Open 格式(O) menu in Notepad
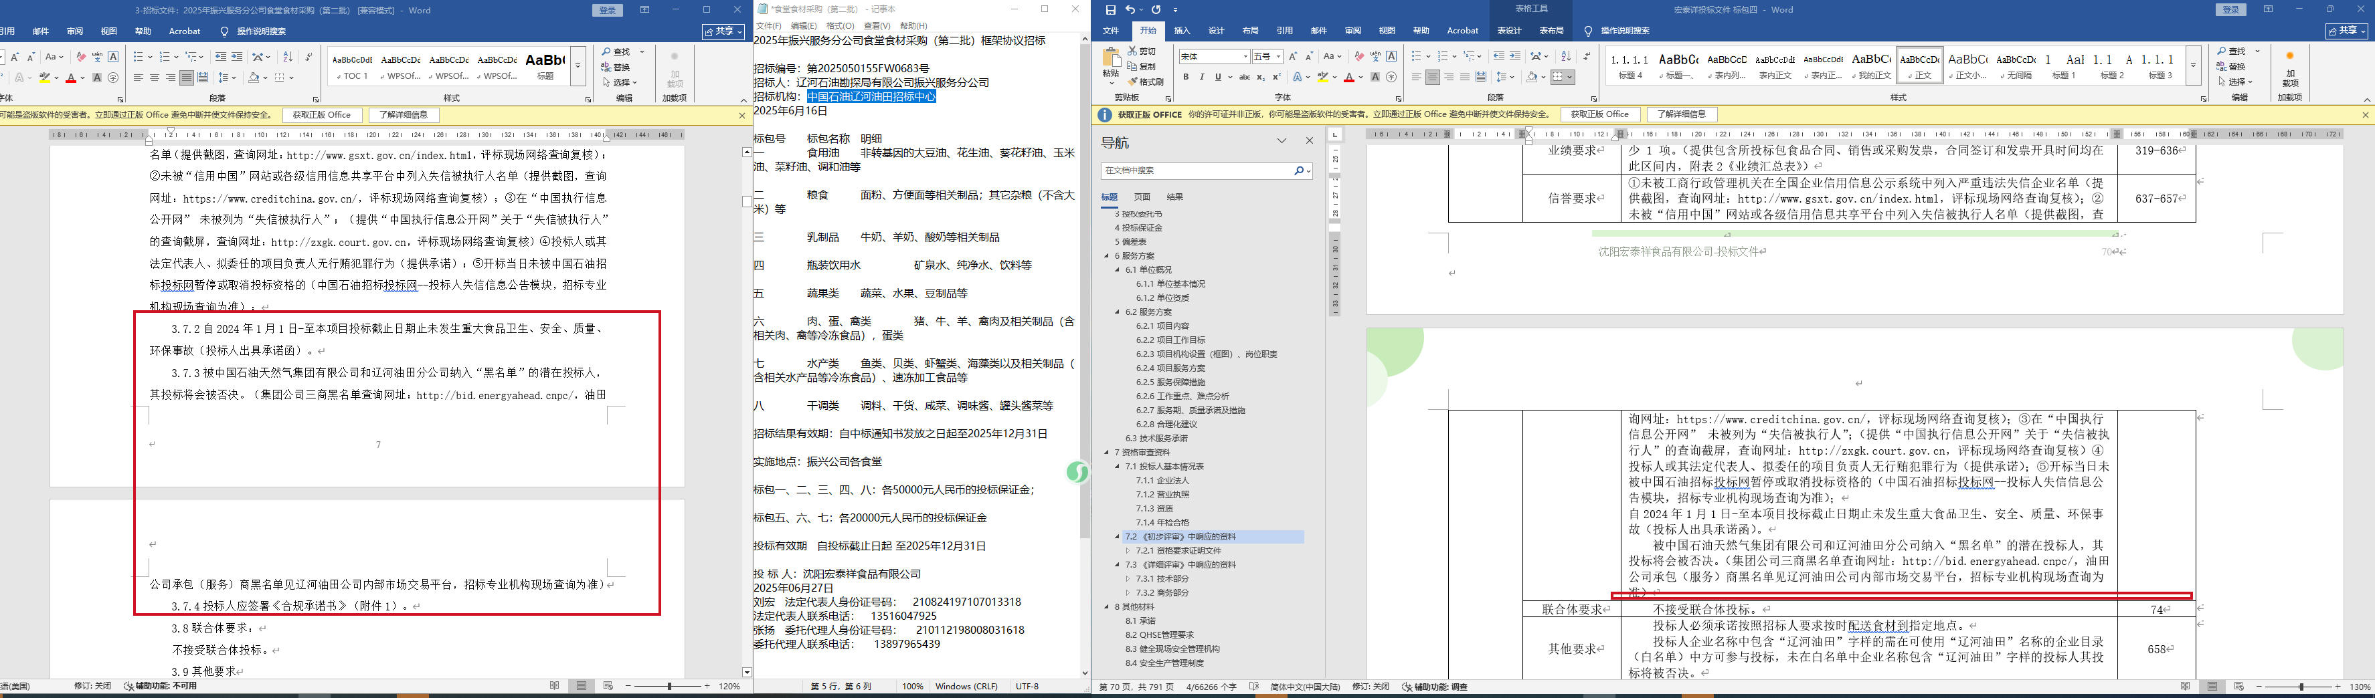 tap(840, 26)
